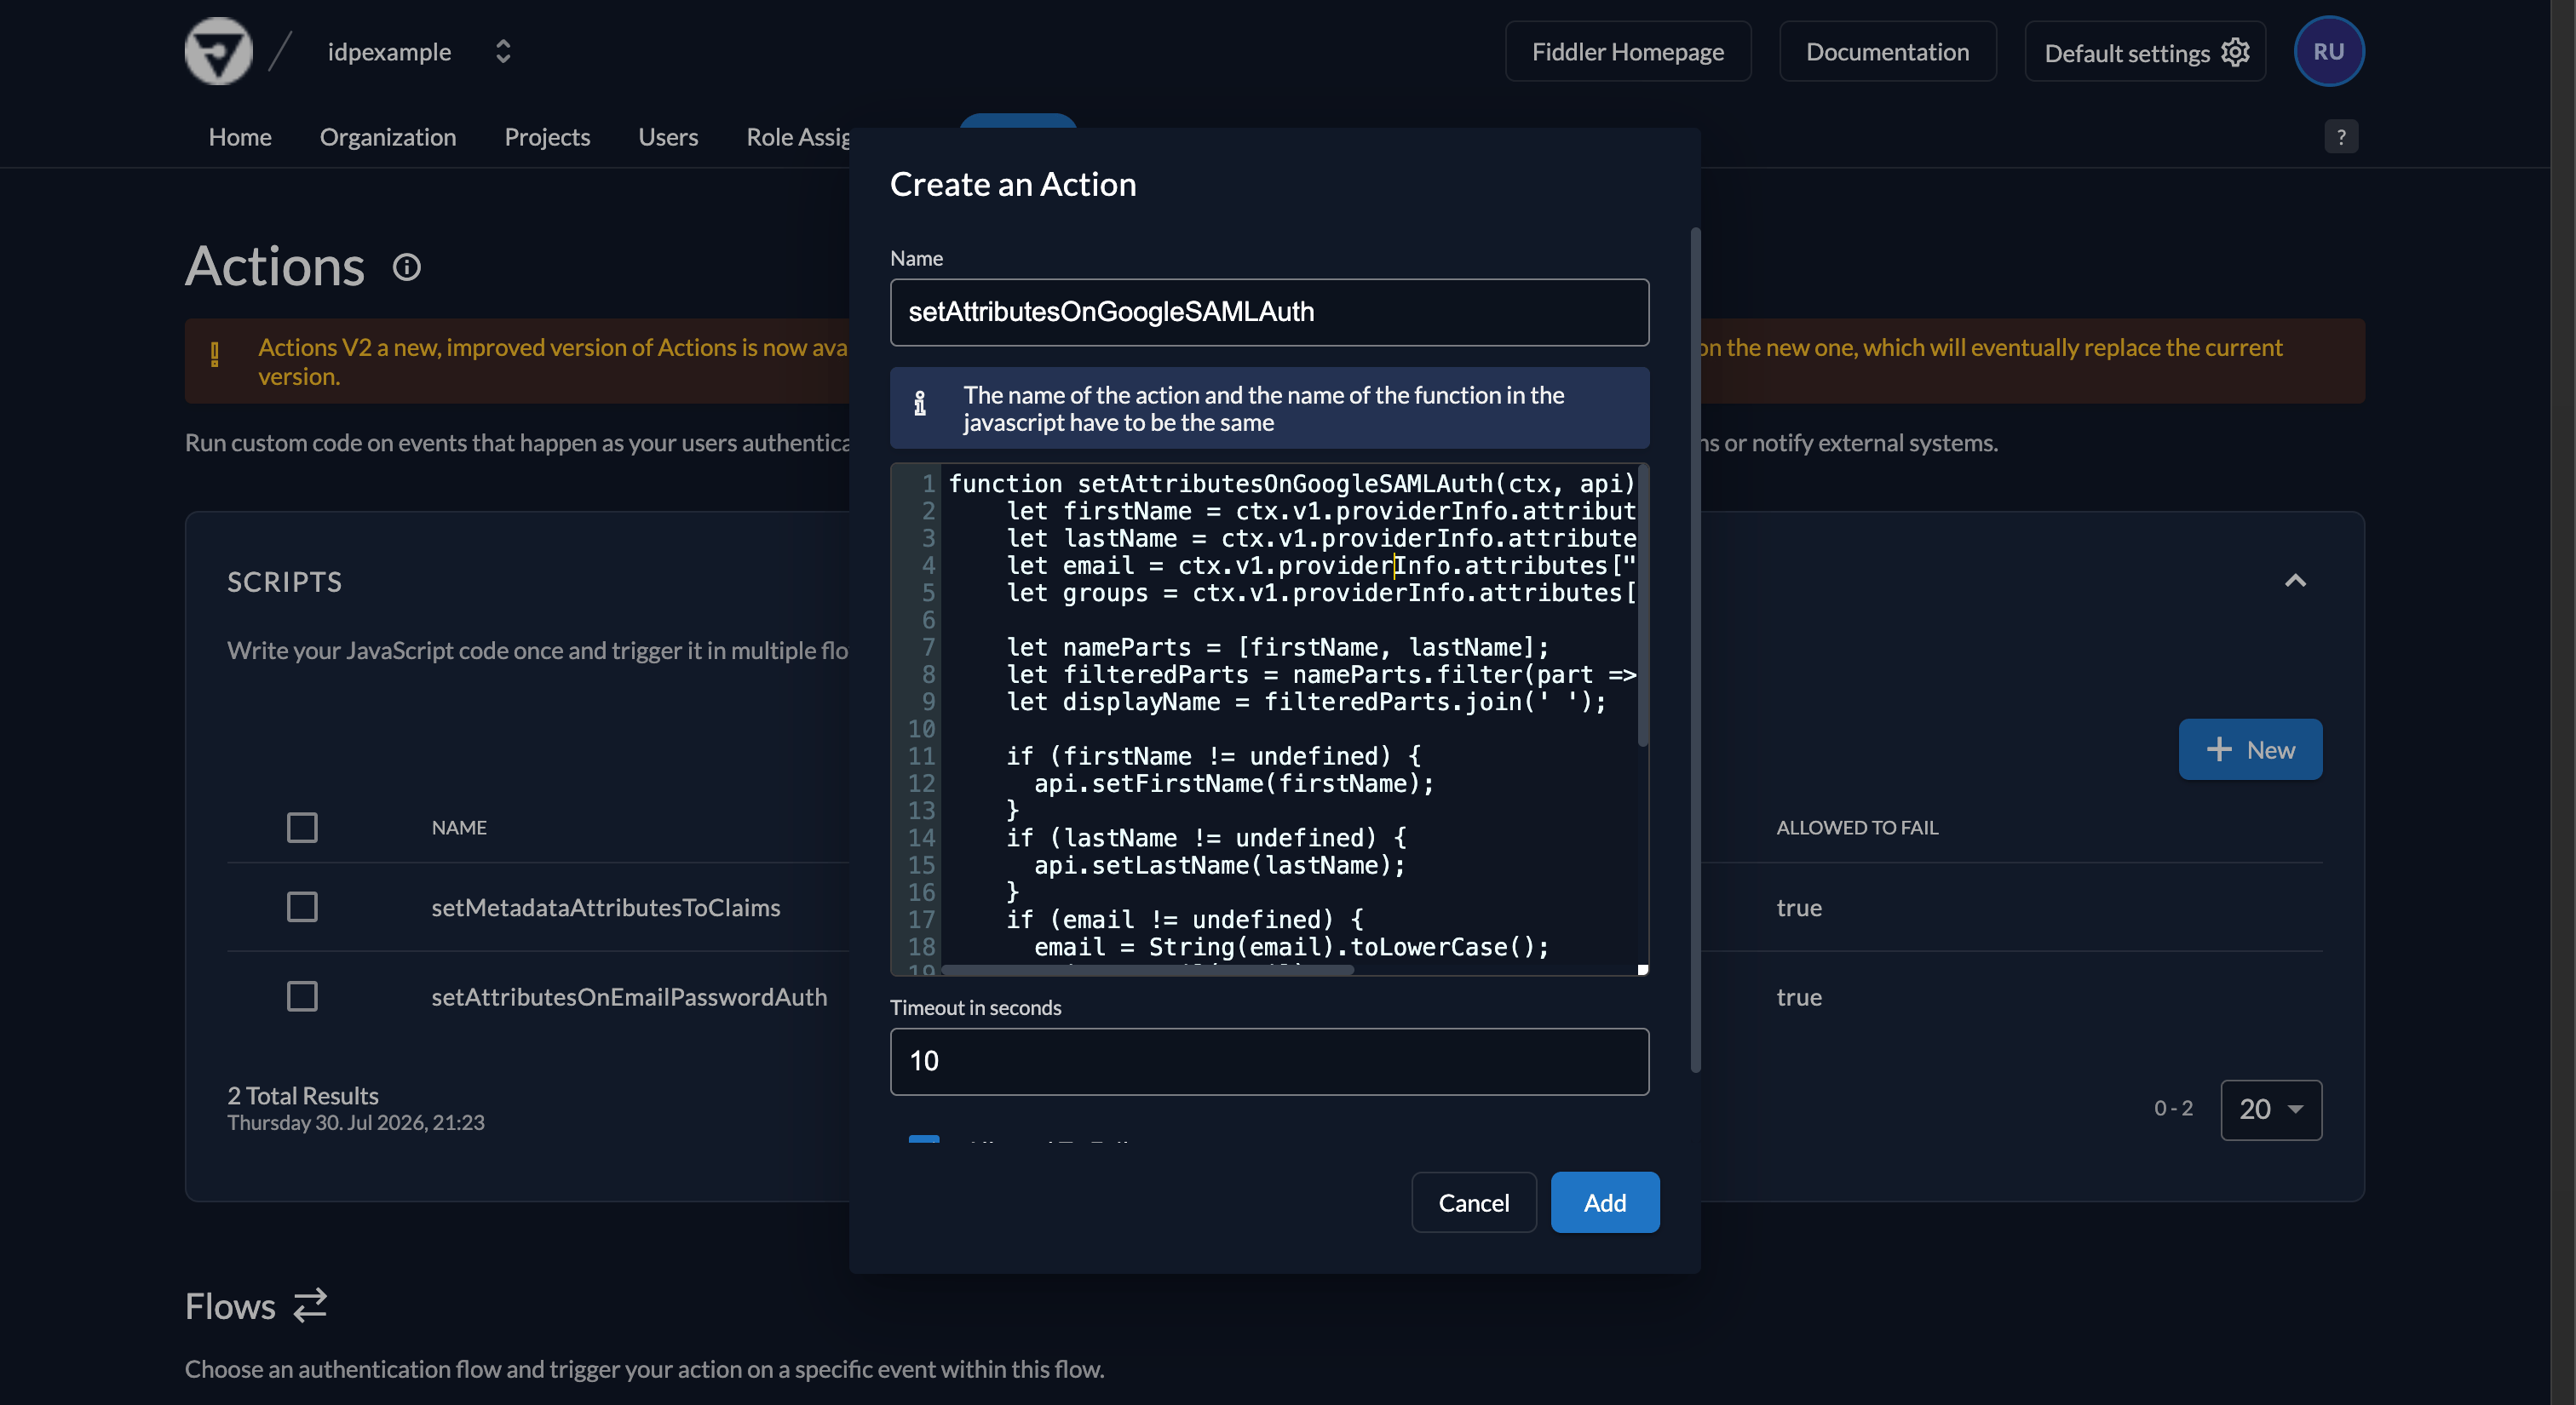
Task: Click the api.setFirstName(firstName) code line
Action: pyautogui.click(x=1233, y=783)
